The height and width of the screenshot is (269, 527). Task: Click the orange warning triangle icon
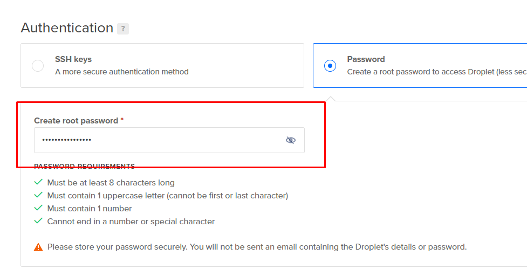[38, 247]
